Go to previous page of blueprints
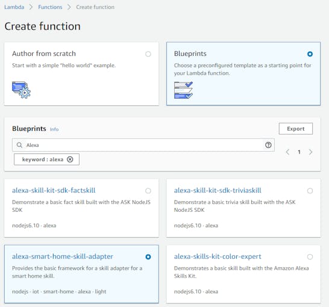This screenshot has height=307, width=329. coord(287,152)
